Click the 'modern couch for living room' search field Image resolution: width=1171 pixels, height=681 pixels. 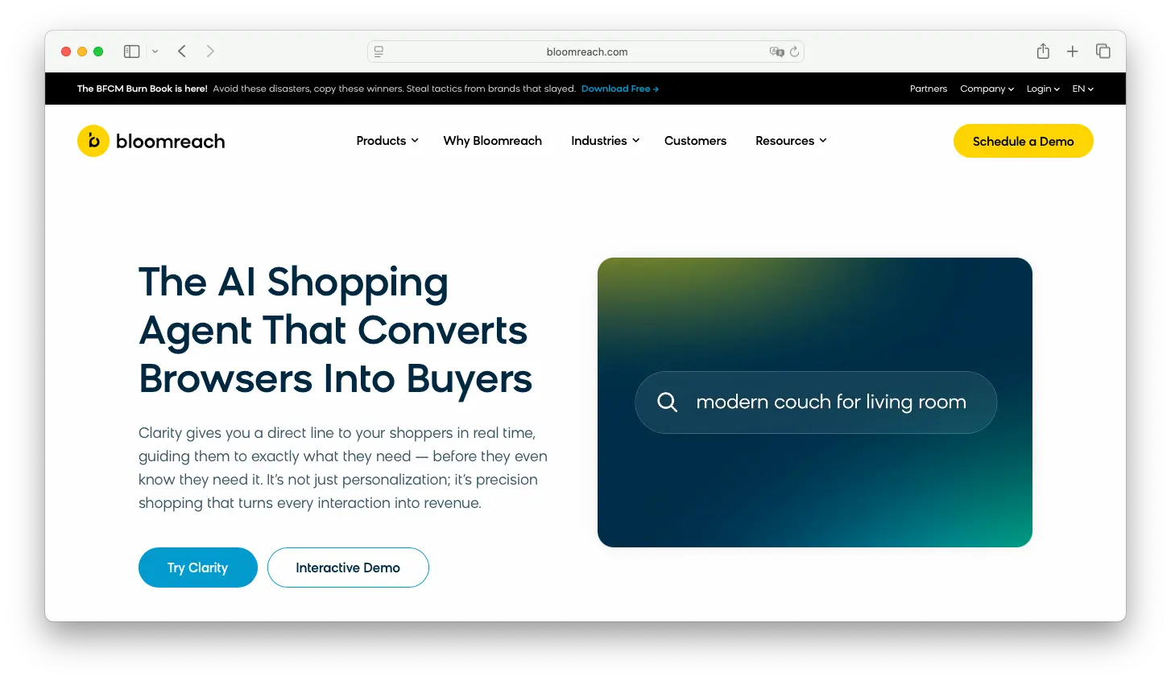(x=815, y=402)
